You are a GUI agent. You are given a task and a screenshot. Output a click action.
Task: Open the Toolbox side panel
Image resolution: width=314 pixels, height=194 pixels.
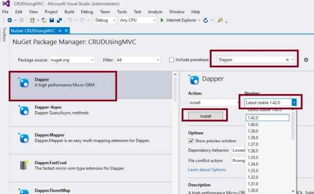pyautogui.click(x=4, y=34)
